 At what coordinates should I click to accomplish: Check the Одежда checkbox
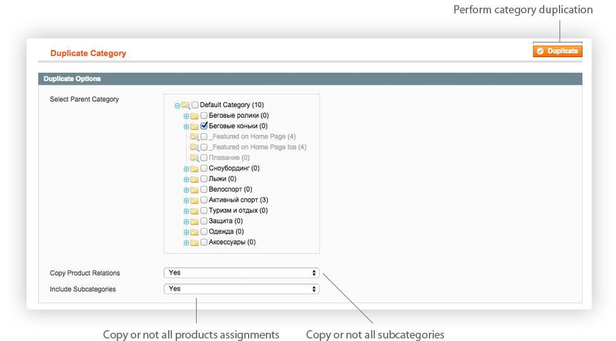(x=204, y=232)
